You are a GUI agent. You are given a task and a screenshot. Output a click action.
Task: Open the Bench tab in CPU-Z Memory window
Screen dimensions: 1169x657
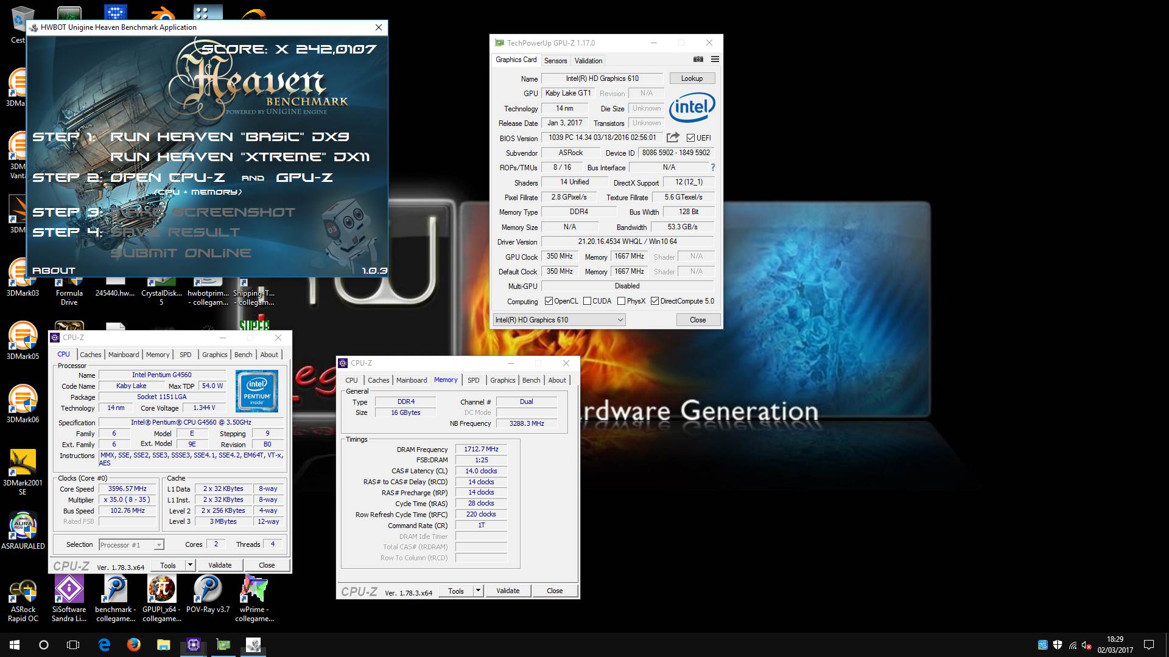point(531,380)
